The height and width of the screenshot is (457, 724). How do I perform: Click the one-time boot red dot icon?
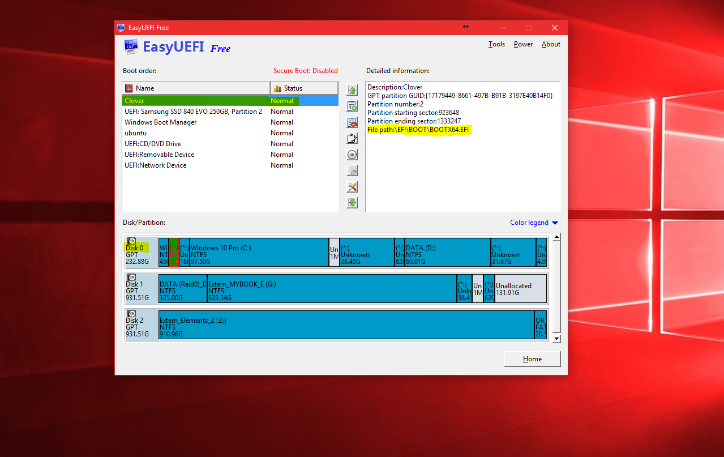[x=352, y=155]
